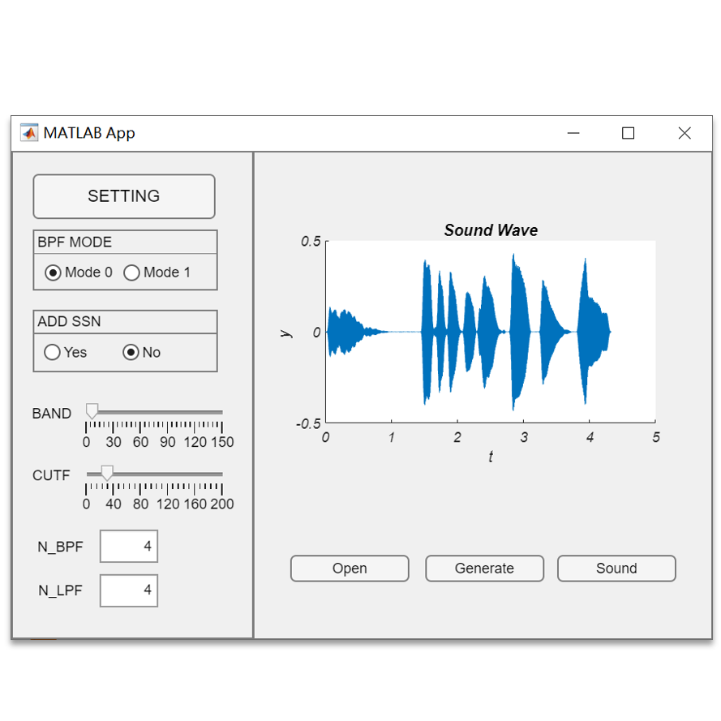Click the Open button
721x721 pixels.
(350, 568)
